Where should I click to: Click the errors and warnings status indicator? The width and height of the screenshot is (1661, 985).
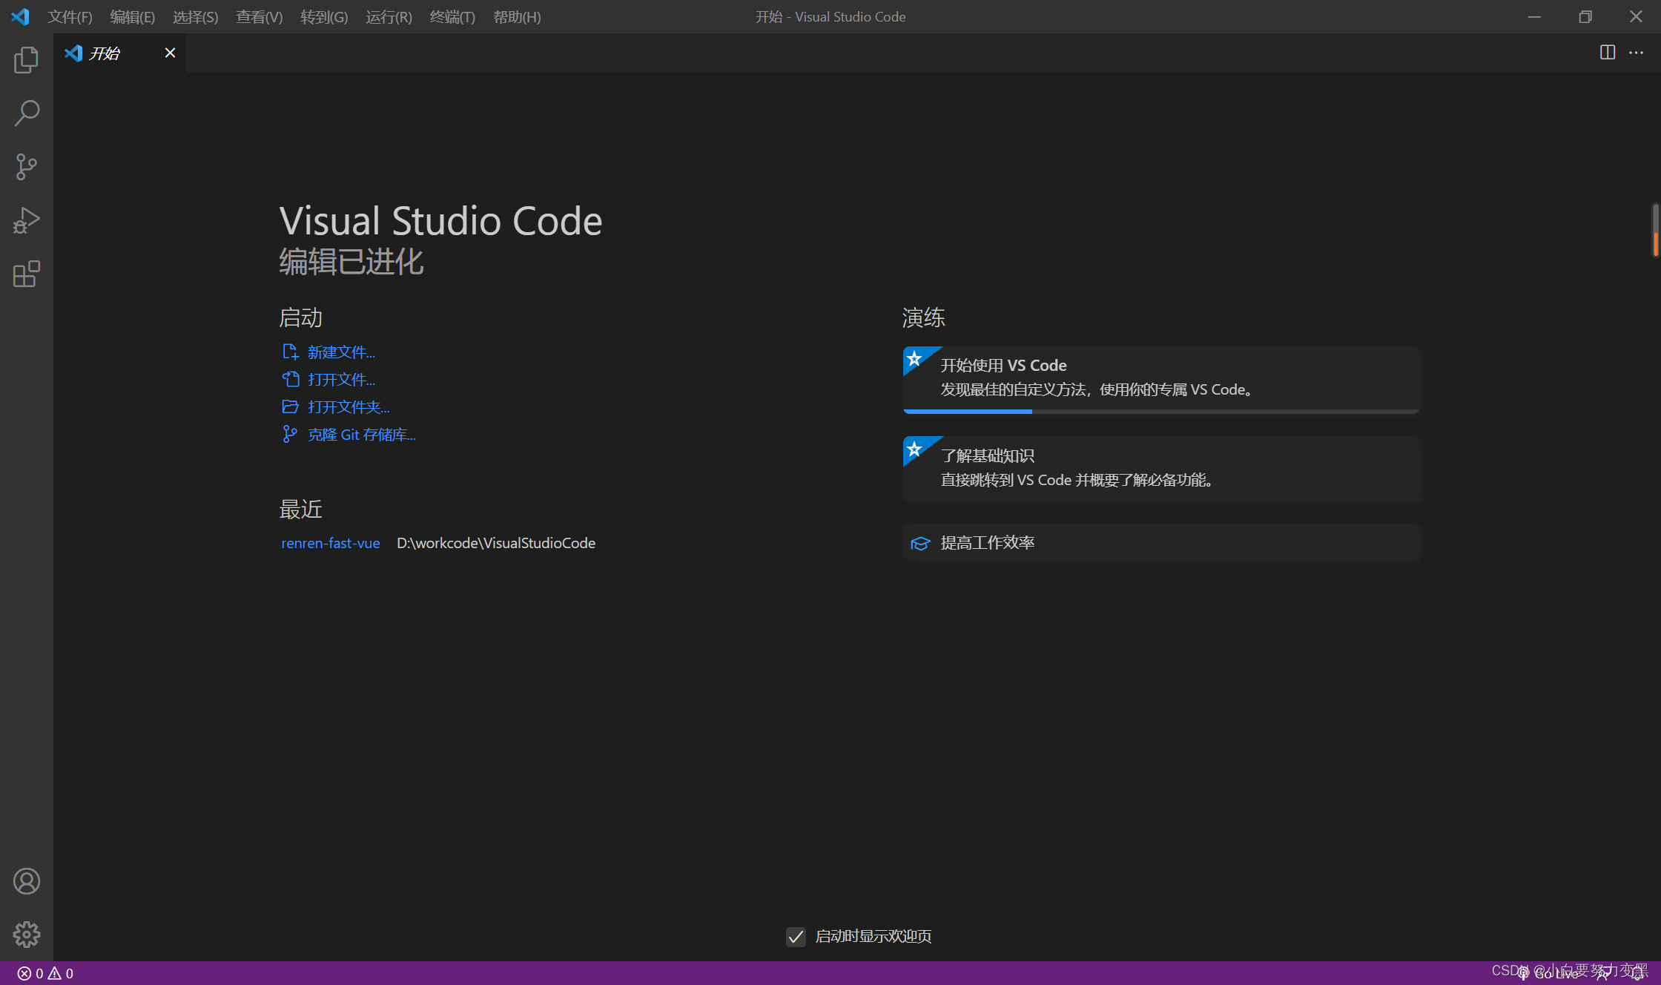[45, 973]
